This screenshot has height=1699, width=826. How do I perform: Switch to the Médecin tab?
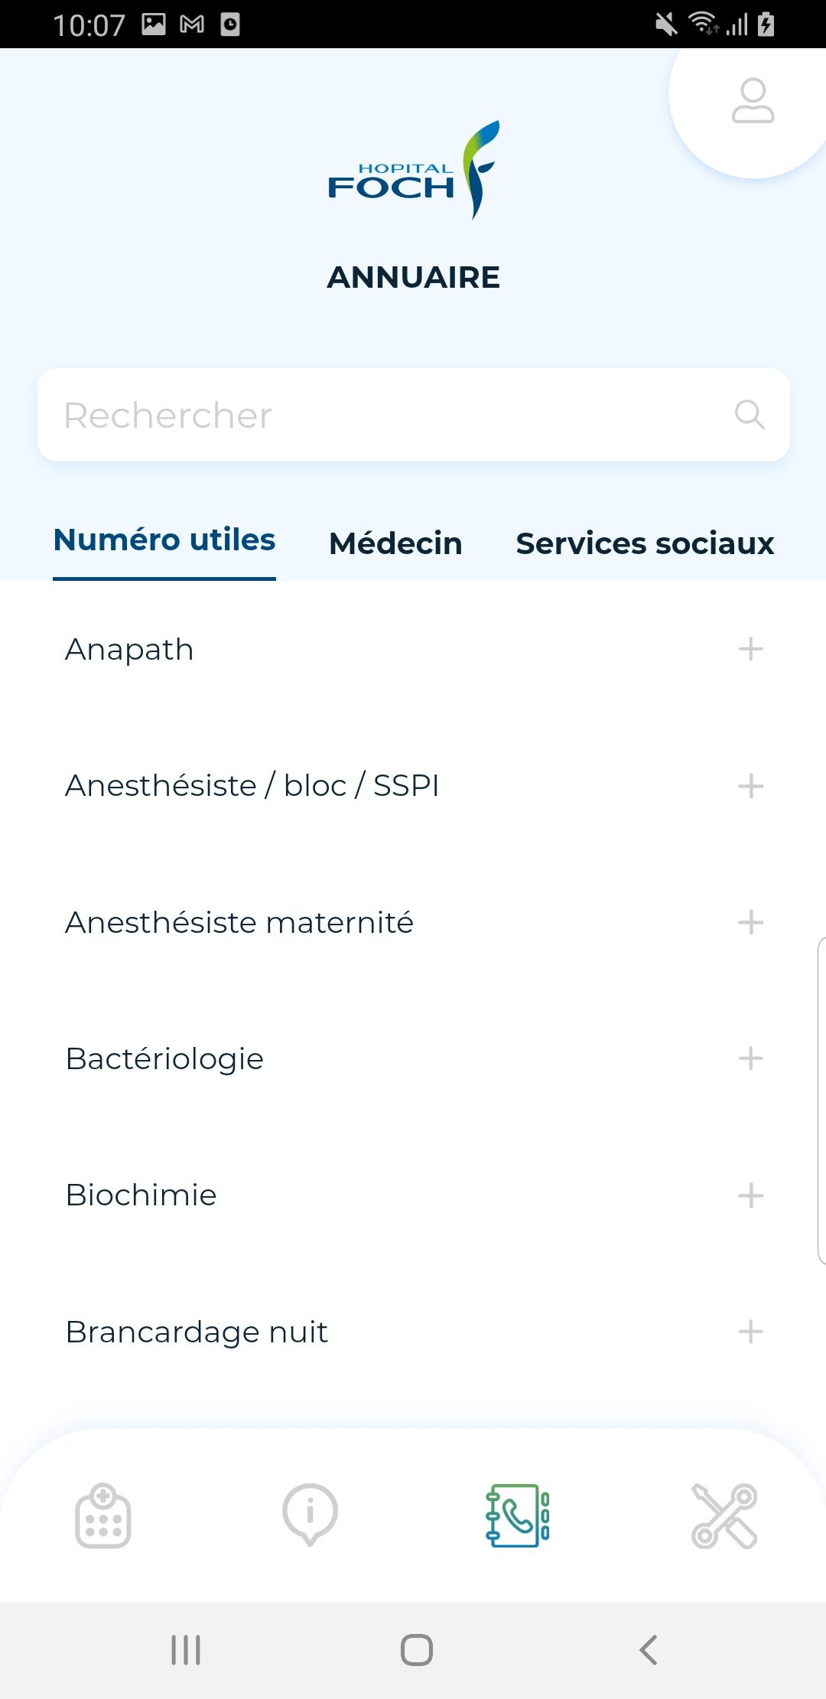(x=395, y=543)
